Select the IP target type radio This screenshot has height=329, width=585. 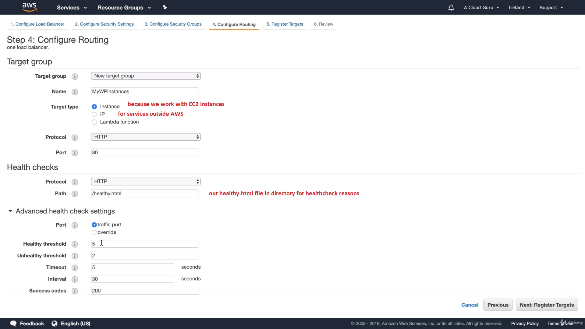coord(94,115)
